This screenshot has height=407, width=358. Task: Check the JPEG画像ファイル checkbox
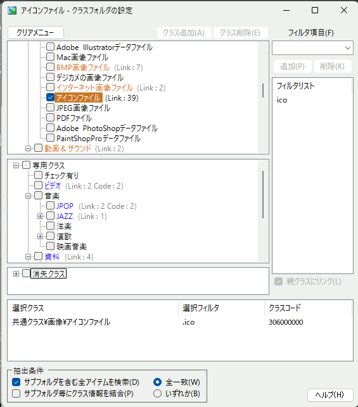click(x=50, y=108)
